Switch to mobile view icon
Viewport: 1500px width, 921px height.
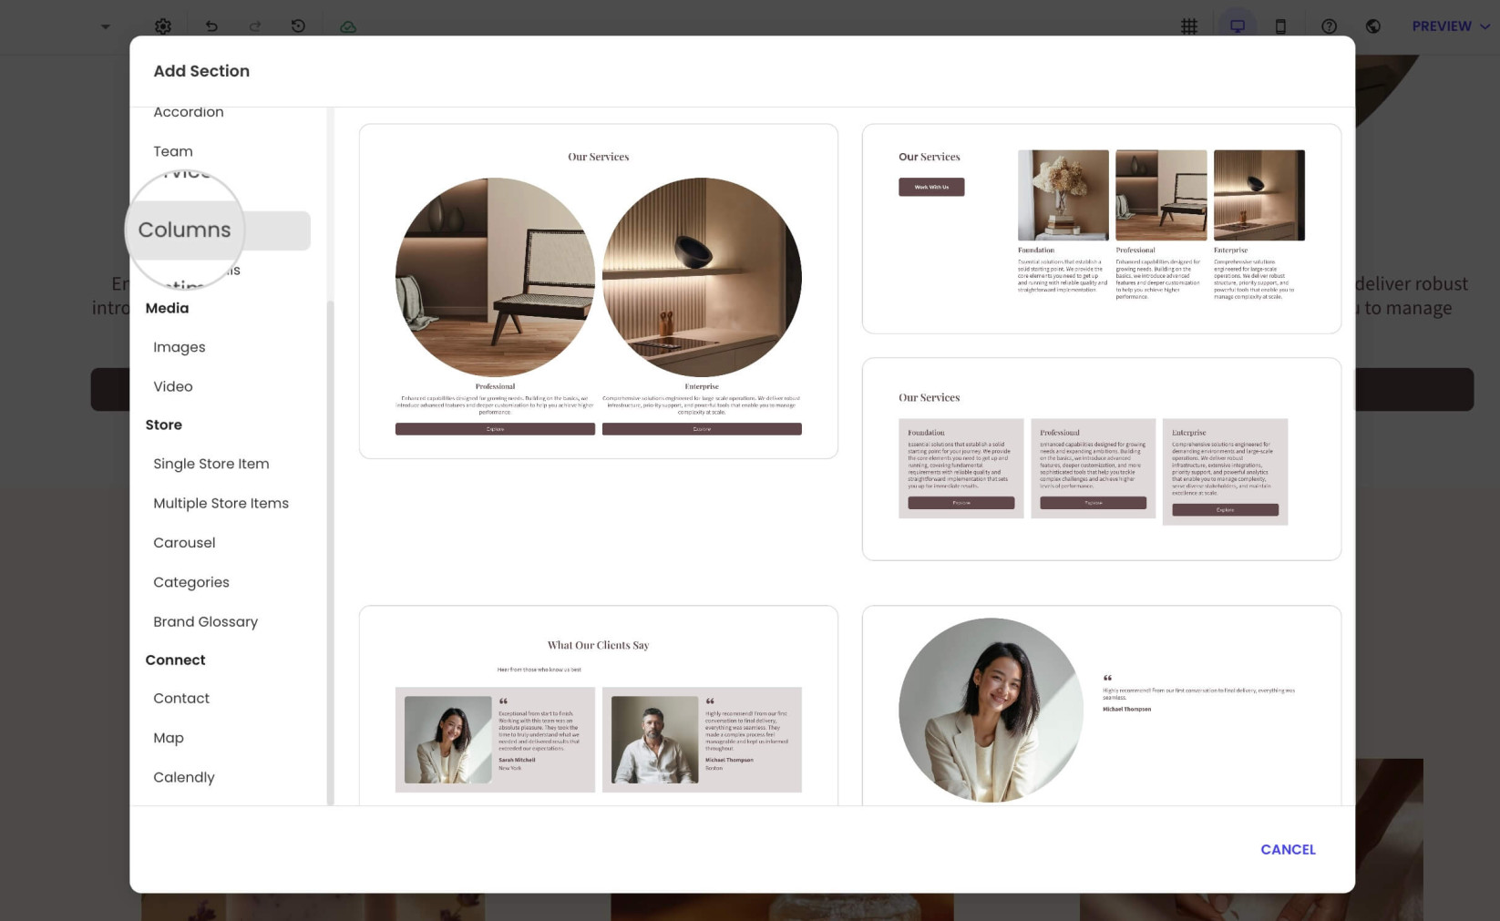[x=1280, y=26]
